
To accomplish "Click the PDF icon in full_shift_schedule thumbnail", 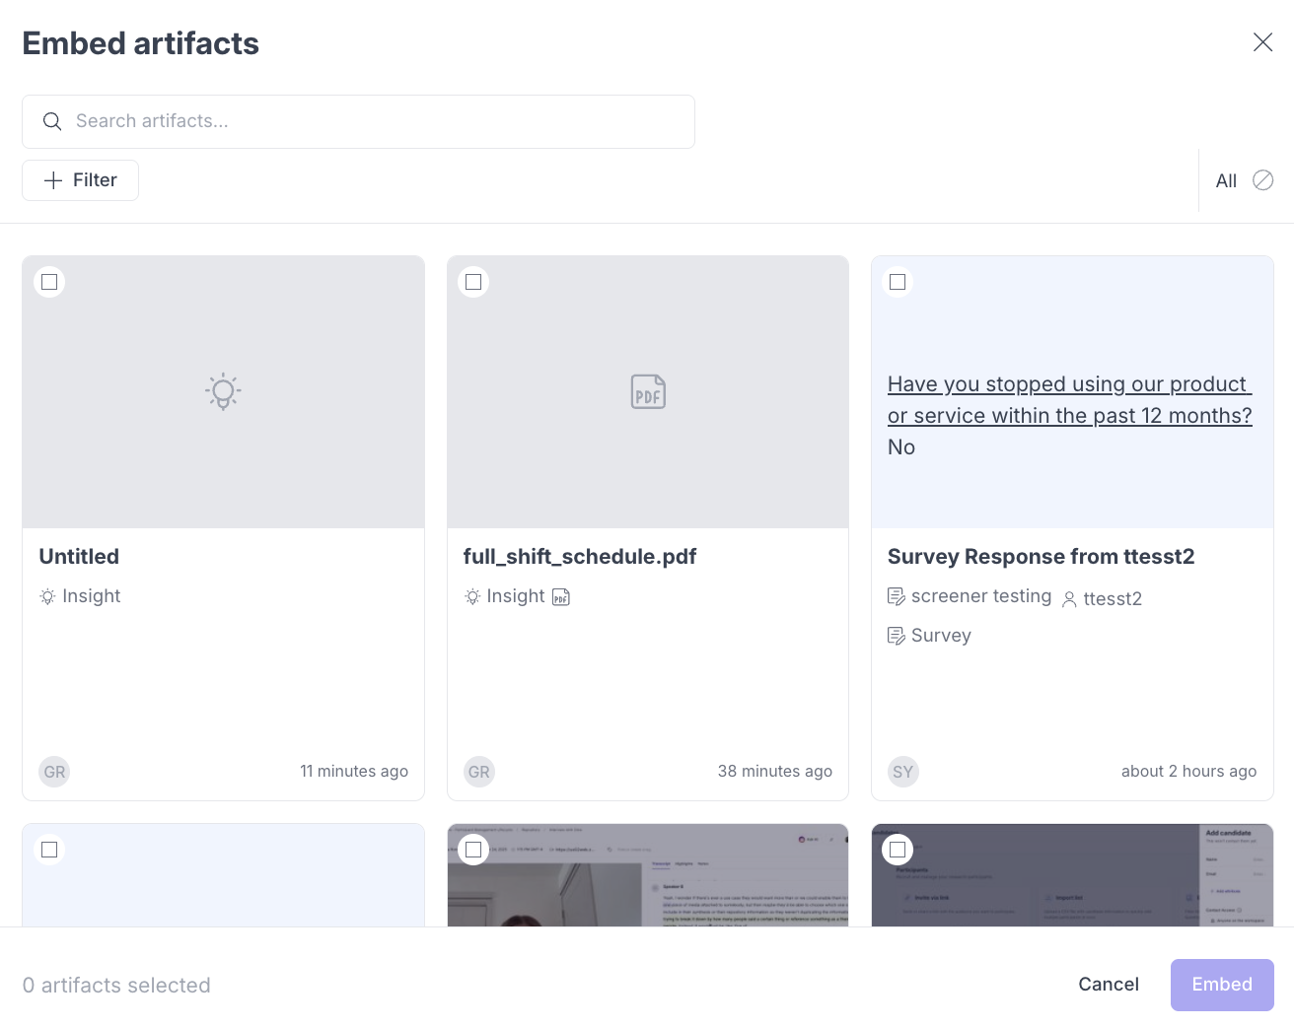I will tap(648, 391).
